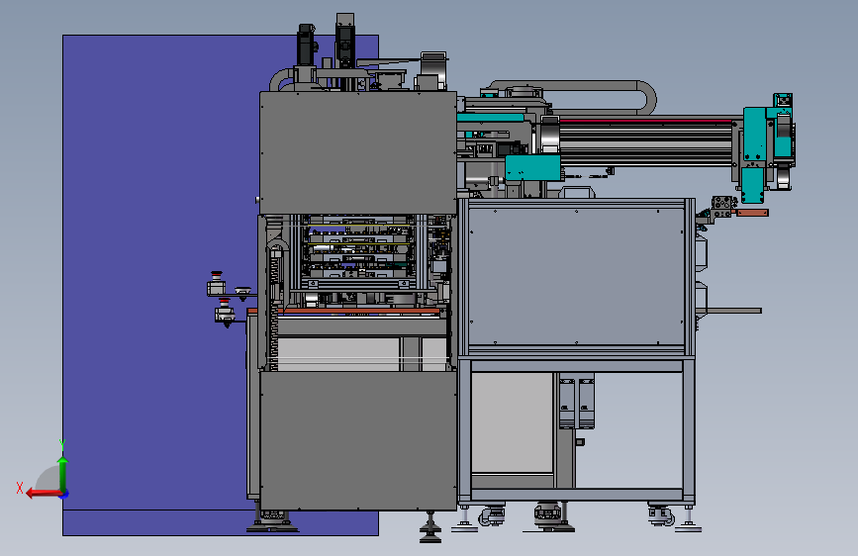Image resolution: width=858 pixels, height=556 pixels.
Task: Select the red line along the gantry beam
Action: click(x=645, y=121)
